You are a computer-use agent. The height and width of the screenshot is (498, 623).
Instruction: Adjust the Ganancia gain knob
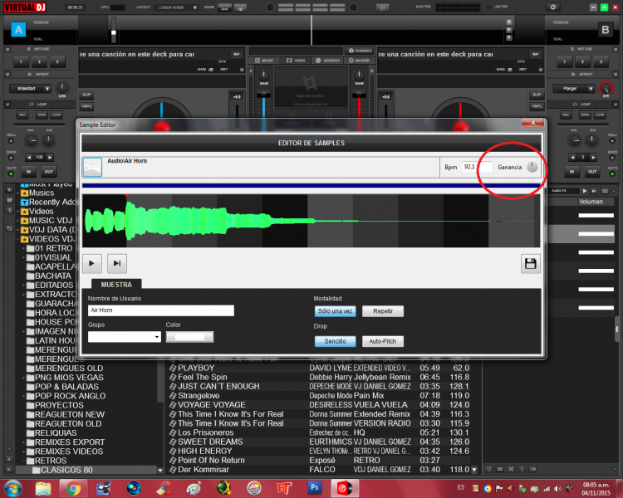532,167
